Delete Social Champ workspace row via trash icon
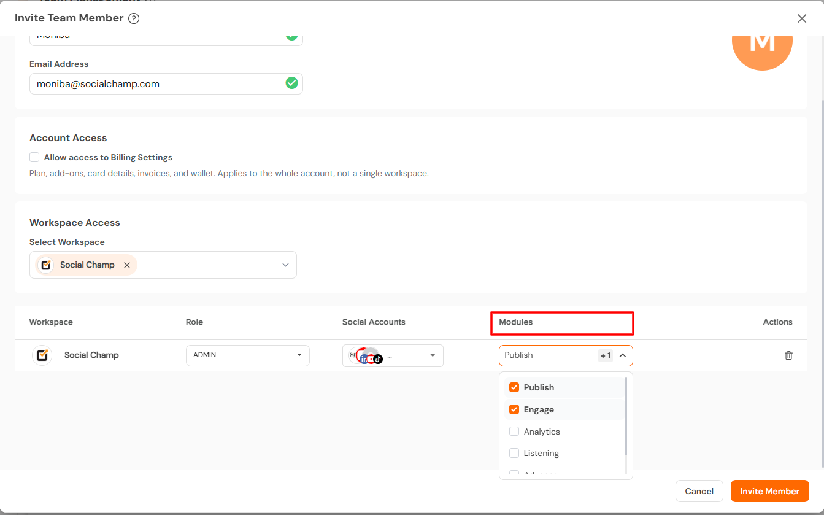This screenshot has width=824, height=515. (789, 355)
